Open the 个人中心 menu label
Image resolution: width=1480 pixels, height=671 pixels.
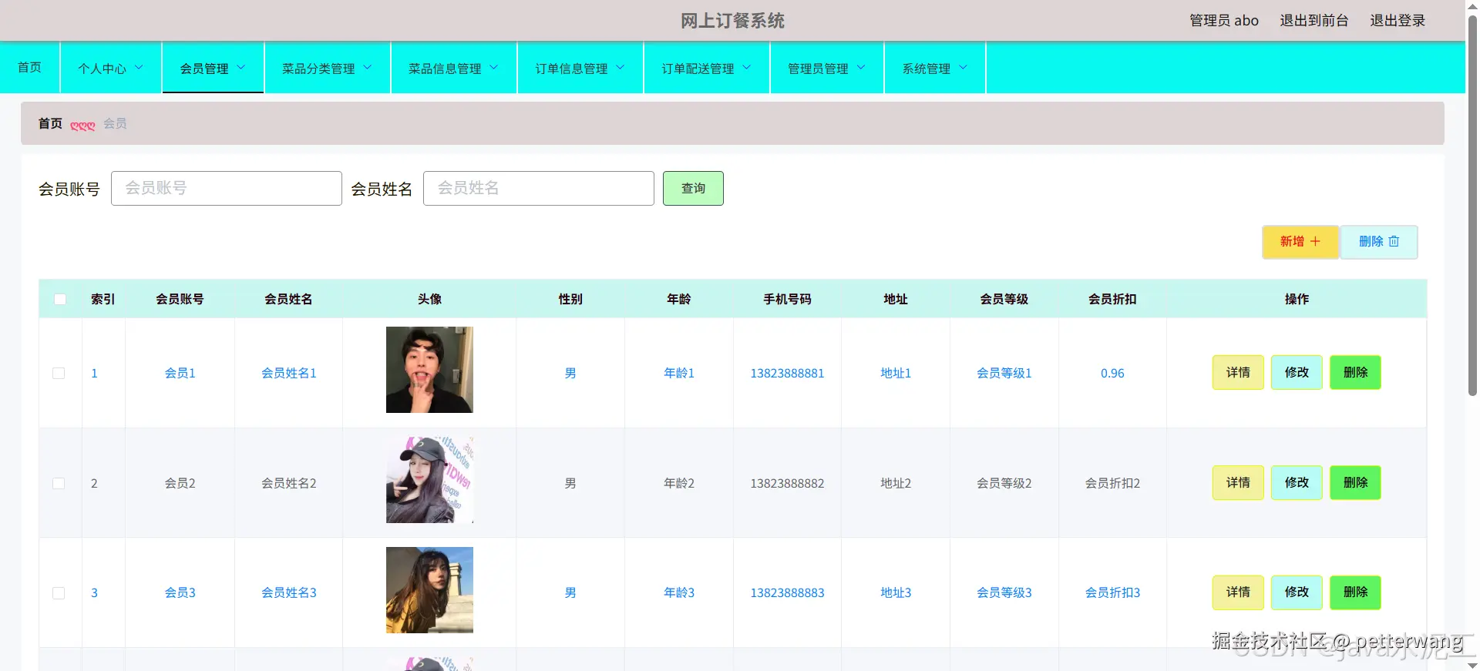102,69
